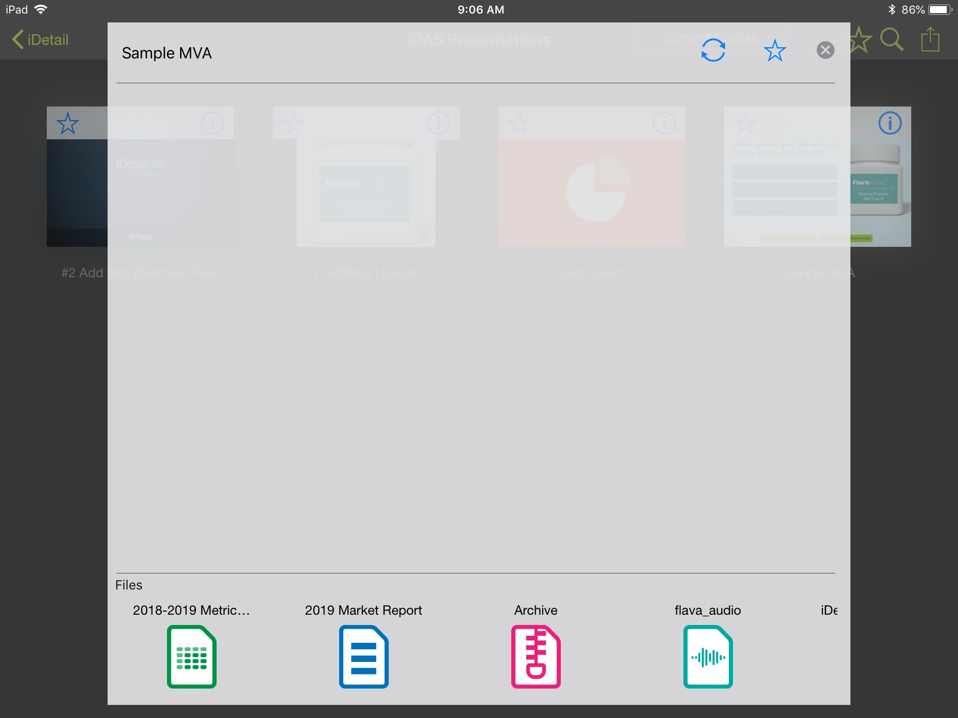This screenshot has width=958, height=718.
Task: Open the 2018-2019 Metrics spreadsheet file icon
Action: click(x=192, y=657)
